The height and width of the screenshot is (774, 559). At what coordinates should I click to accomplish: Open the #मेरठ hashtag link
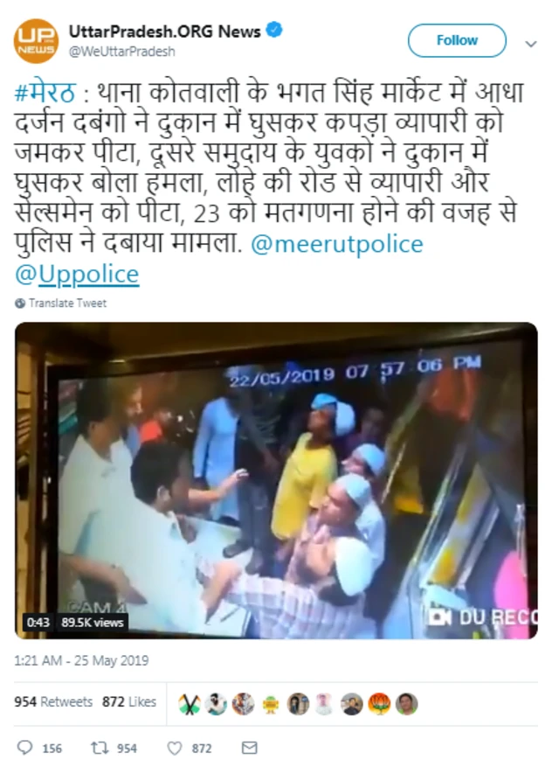(x=45, y=93)
